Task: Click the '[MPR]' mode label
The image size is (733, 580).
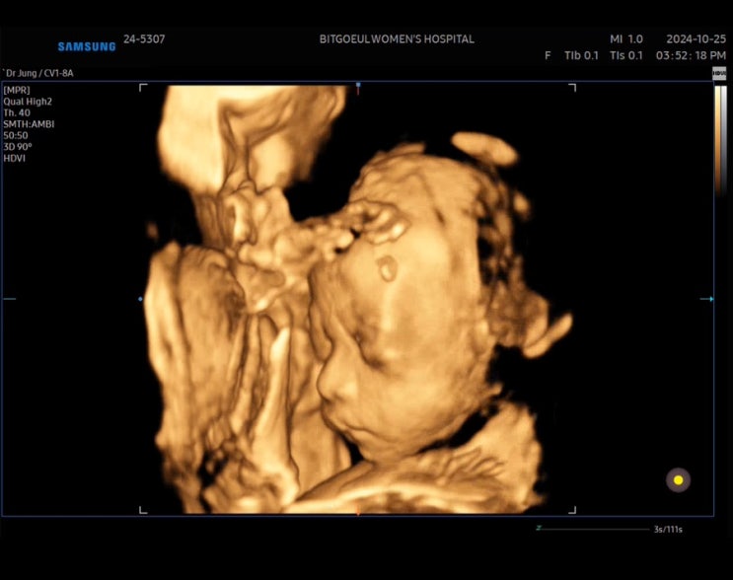Action: pyautogui.click(x=17, y=90)
